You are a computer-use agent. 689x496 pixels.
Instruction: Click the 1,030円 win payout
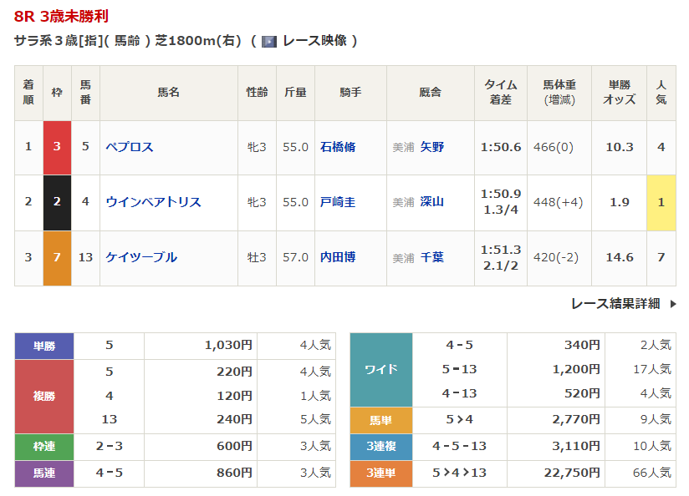tap(228, 346)
